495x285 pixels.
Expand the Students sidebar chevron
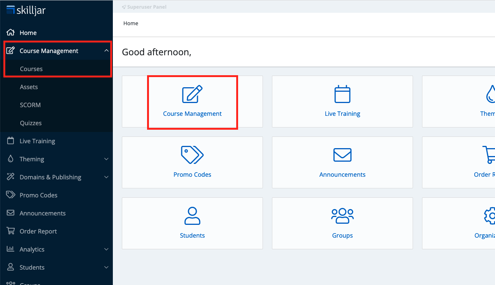(x=106, y=267)
